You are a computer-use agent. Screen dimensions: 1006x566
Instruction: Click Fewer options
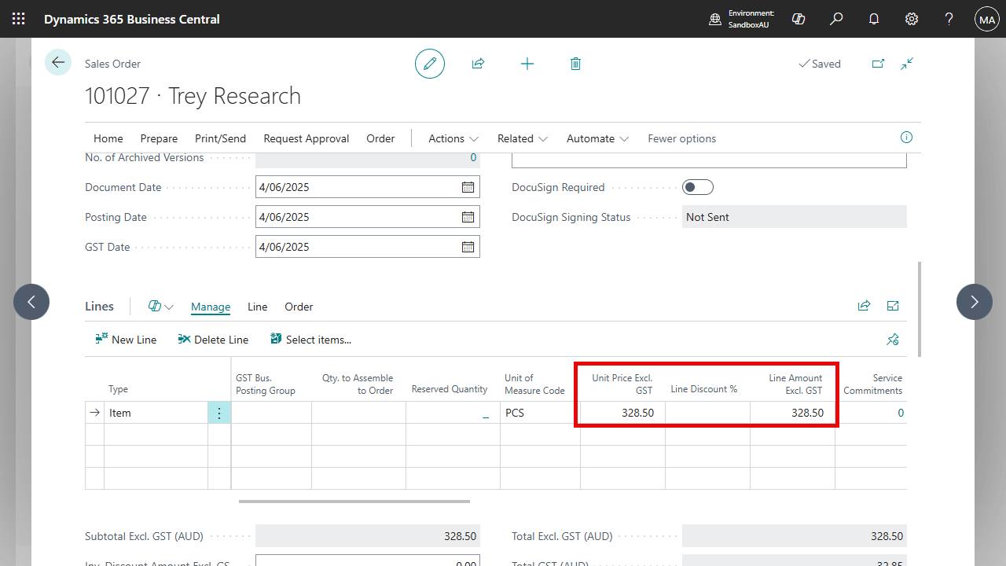point(681,138)
